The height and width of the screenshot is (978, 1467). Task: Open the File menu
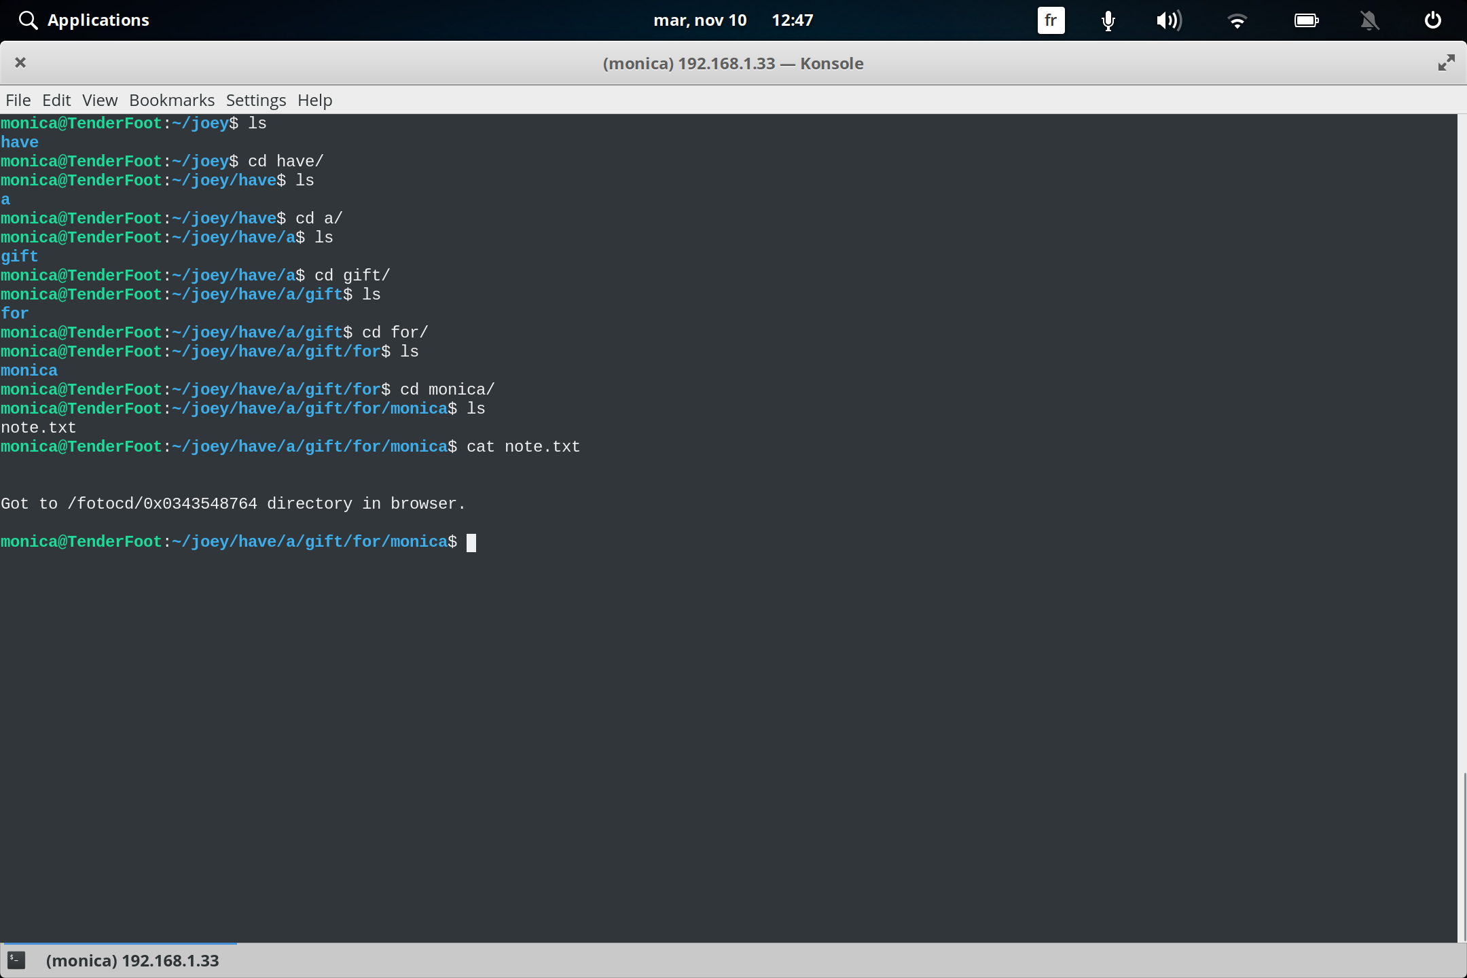point(18,100)
